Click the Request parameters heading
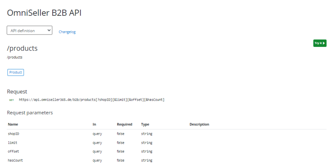Viewport: 334px width, 167px height. 30,113
